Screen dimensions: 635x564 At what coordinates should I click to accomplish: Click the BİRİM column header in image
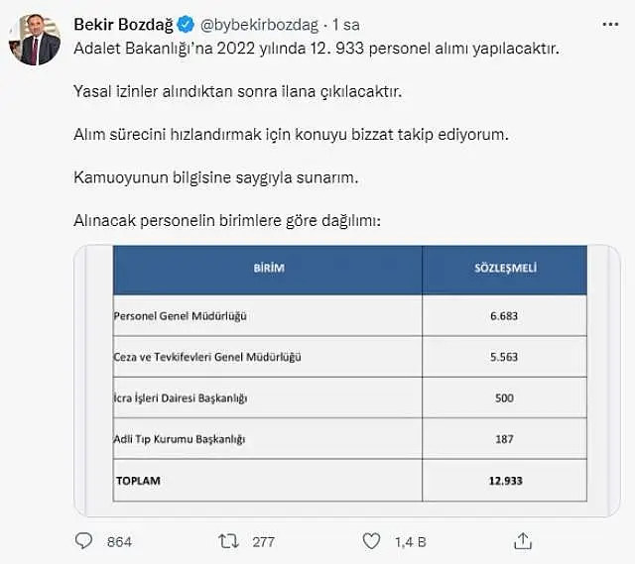[x=269, y=268]
